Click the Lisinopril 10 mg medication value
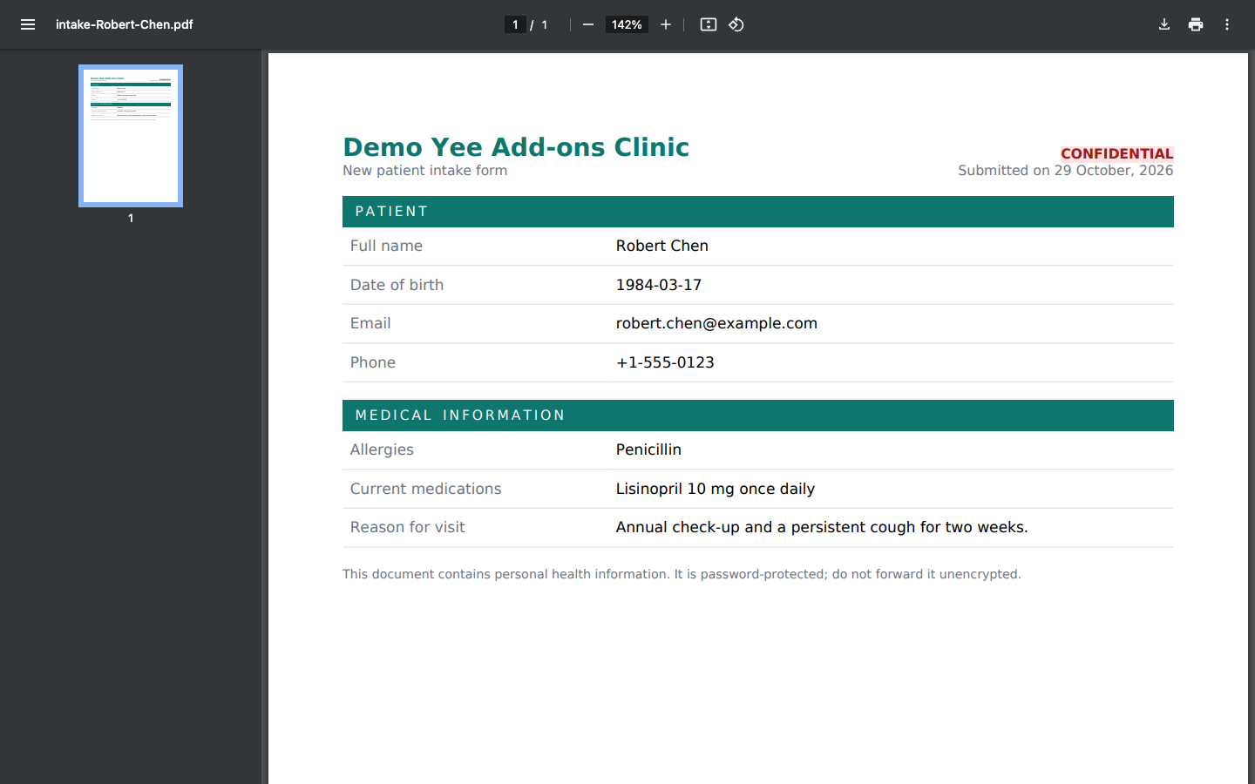The height and width of the screenshot is (784, 1255). [x=716, y=489]
